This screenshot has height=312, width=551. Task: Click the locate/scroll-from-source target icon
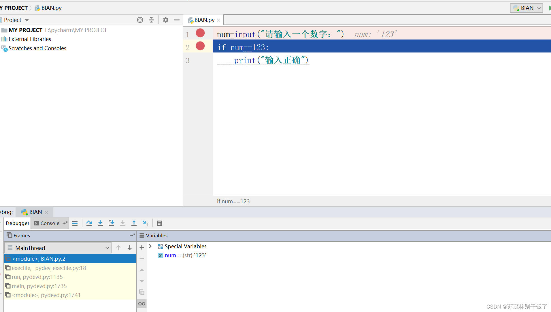tap(140, 20)
